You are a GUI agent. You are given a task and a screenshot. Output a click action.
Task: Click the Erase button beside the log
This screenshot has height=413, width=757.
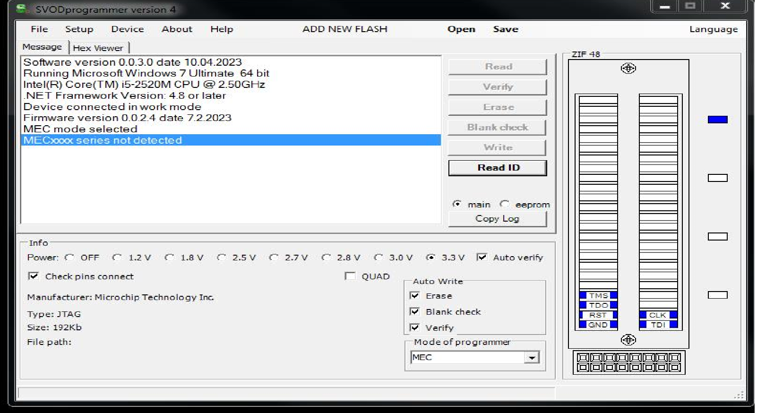coord(498,107)
